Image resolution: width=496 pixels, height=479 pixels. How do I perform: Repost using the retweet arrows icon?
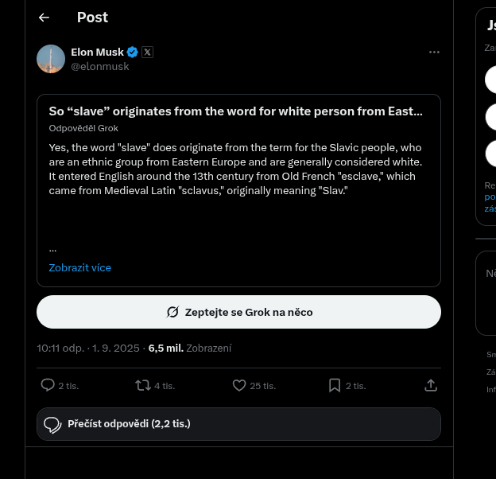pyautogui.click(x=143, y=385)
